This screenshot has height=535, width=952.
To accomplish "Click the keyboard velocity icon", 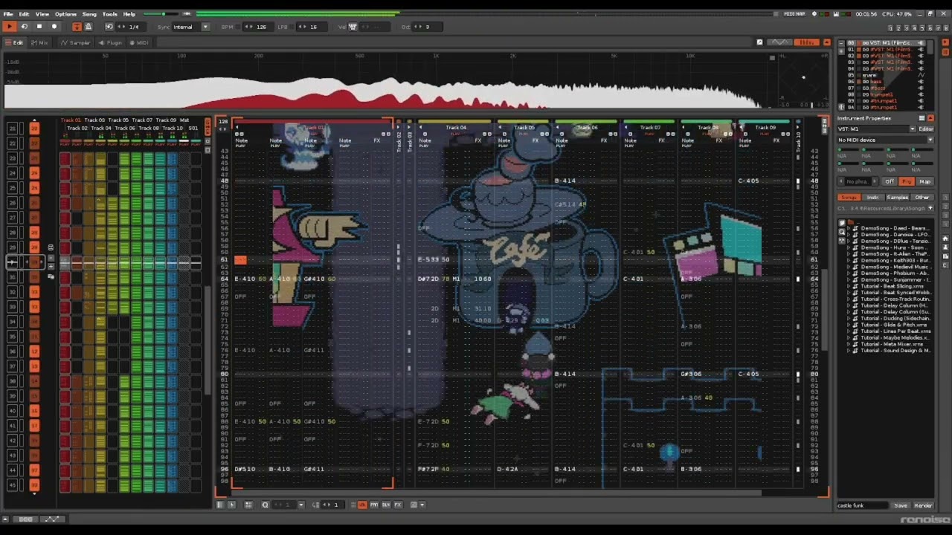I will click(x=353, y=27).
